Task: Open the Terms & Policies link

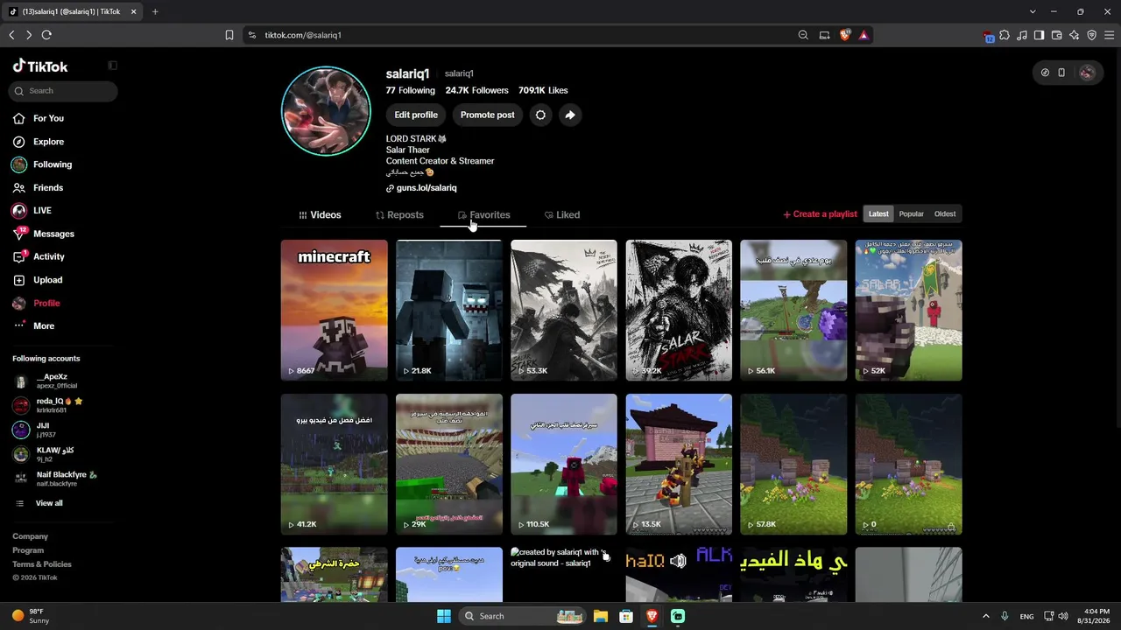Action: click(x=42, y=564)
